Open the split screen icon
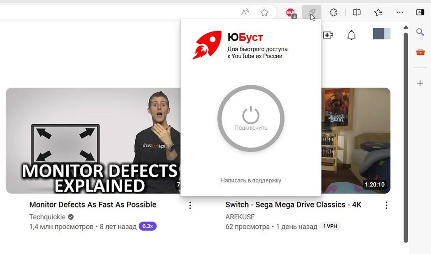This screenshot has height=254, width=431. click(357, 12)
